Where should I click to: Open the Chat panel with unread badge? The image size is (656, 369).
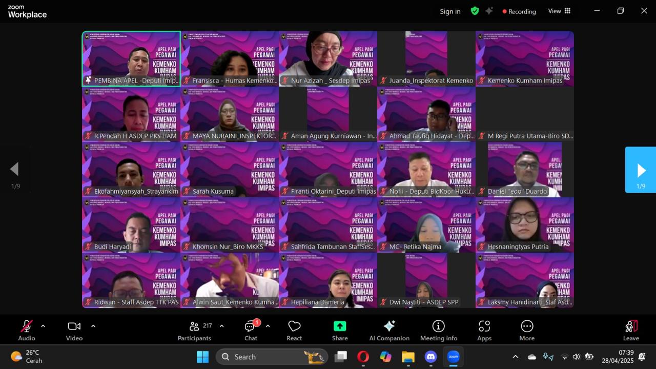coord(251,331)
